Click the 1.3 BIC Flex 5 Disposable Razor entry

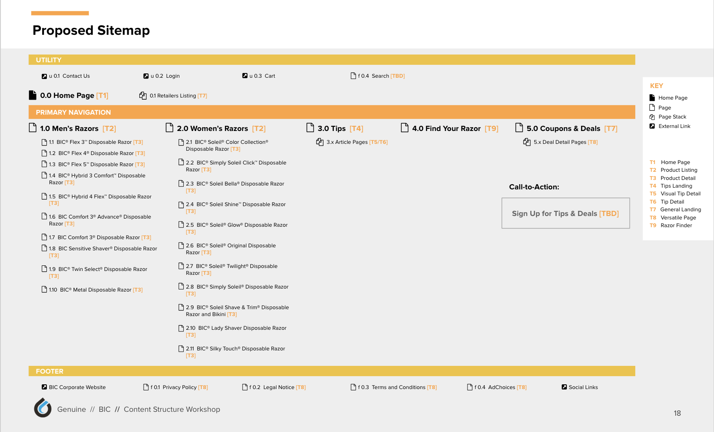click(x=97, y=164)
